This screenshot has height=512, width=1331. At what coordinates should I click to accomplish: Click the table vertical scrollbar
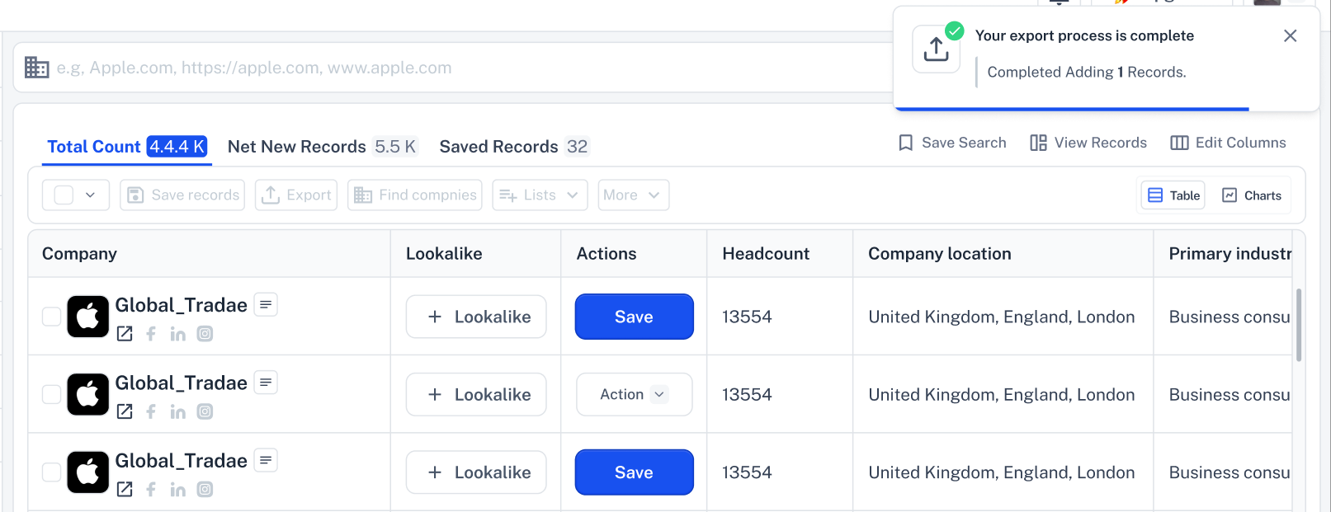[1299, 325]
